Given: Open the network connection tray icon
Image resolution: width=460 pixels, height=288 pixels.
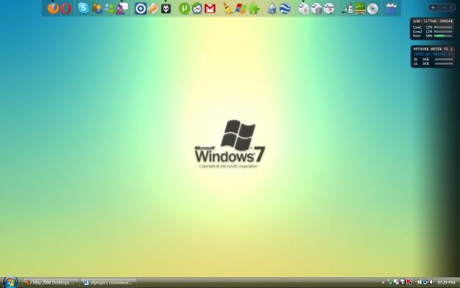Looking at the screenshot, I should tap(425, 282).
